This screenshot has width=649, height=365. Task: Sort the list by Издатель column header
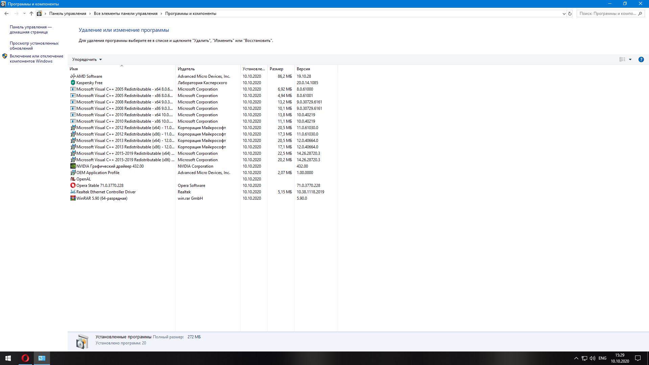click(186, 69)
